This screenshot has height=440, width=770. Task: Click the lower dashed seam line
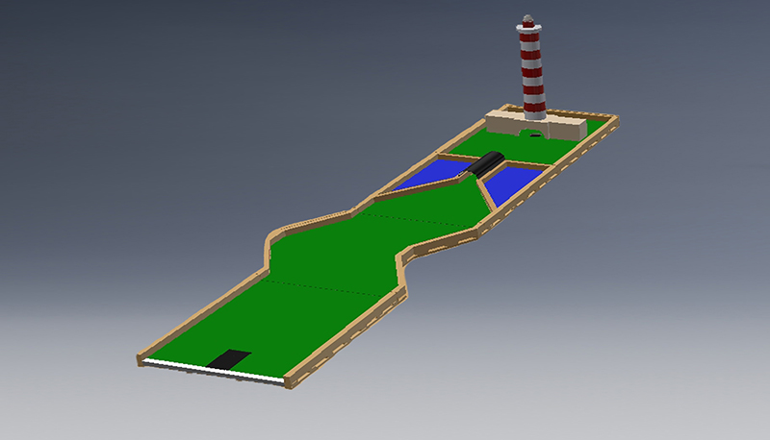tap(327, 288)
